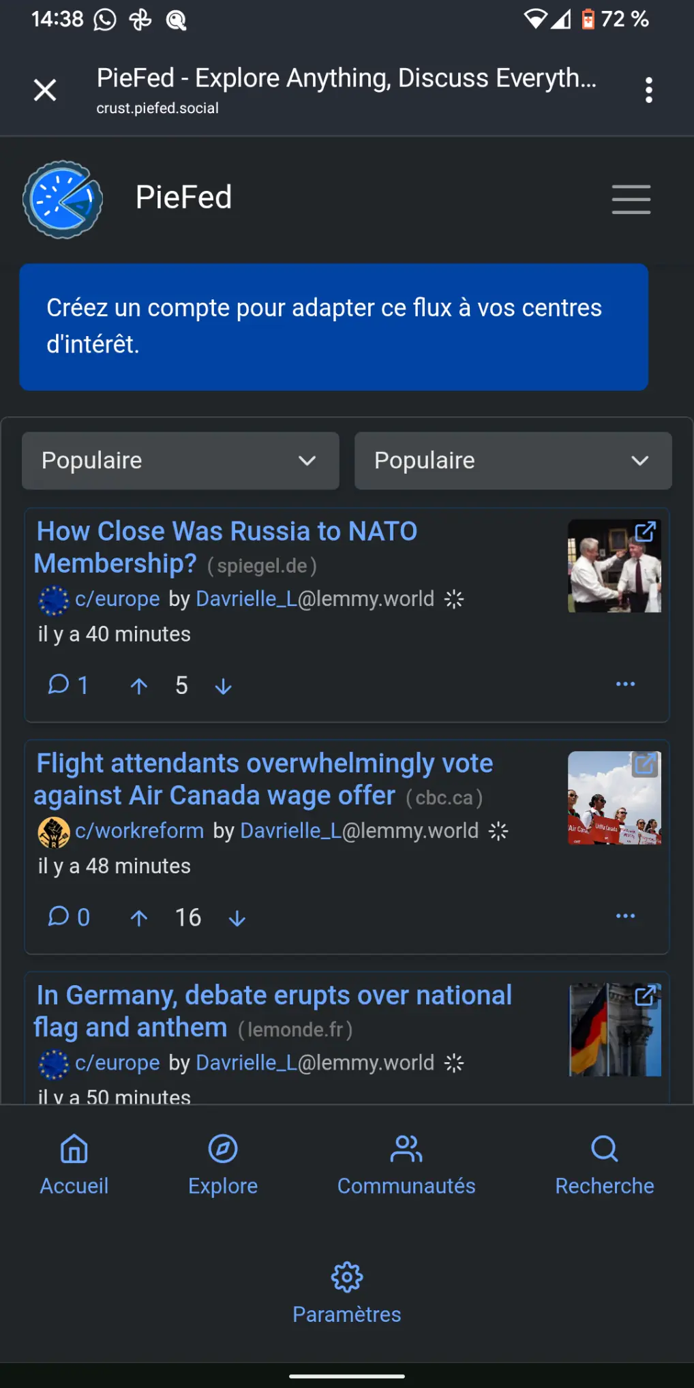Viewport: 694px width, 1388px height.
Task: Click the create account banner
Action: (333, 327)
